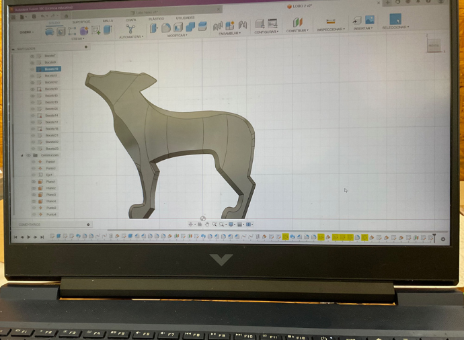This screenshot has width=464, height=340.
Task: Click the Insert Canvas image icon
Action: click(370, 19)
